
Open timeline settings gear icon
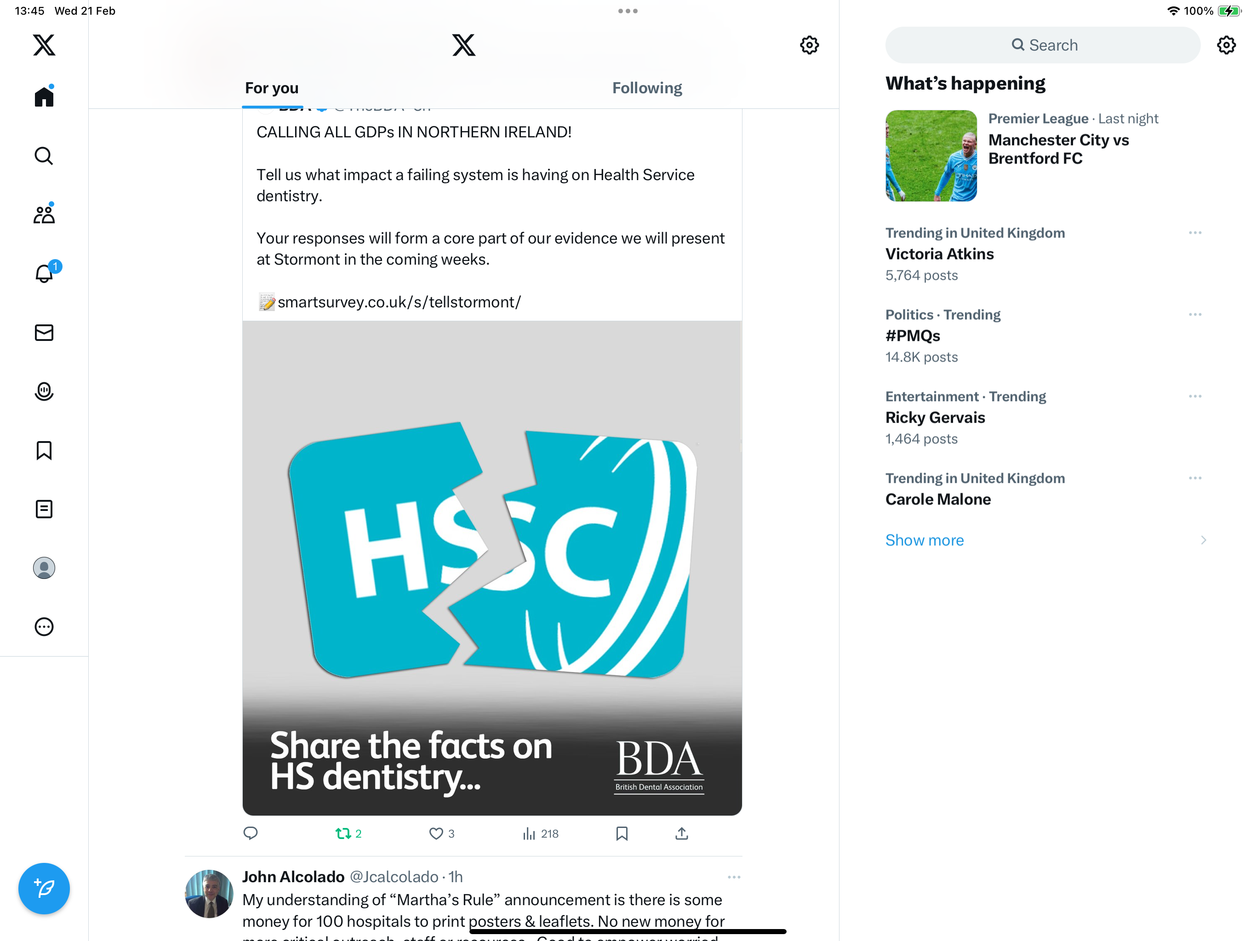tap(809, 45)
